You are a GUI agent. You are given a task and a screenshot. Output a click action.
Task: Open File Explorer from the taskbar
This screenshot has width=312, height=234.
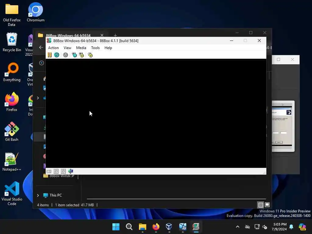[143, 227]
